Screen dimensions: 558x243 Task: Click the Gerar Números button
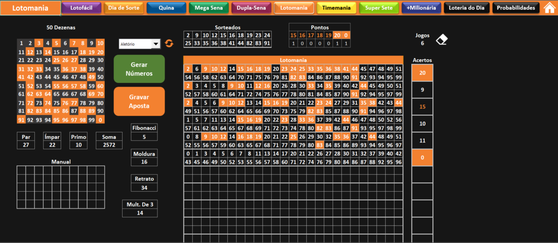[x=139, y=69]
